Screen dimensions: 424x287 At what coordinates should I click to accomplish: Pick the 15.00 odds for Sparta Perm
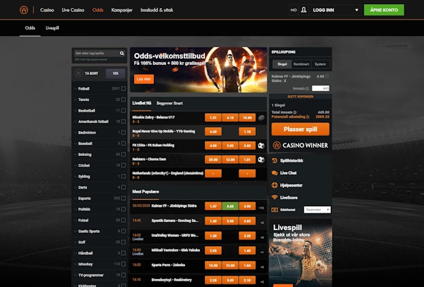pyautogui.click(x=213, y=266)
